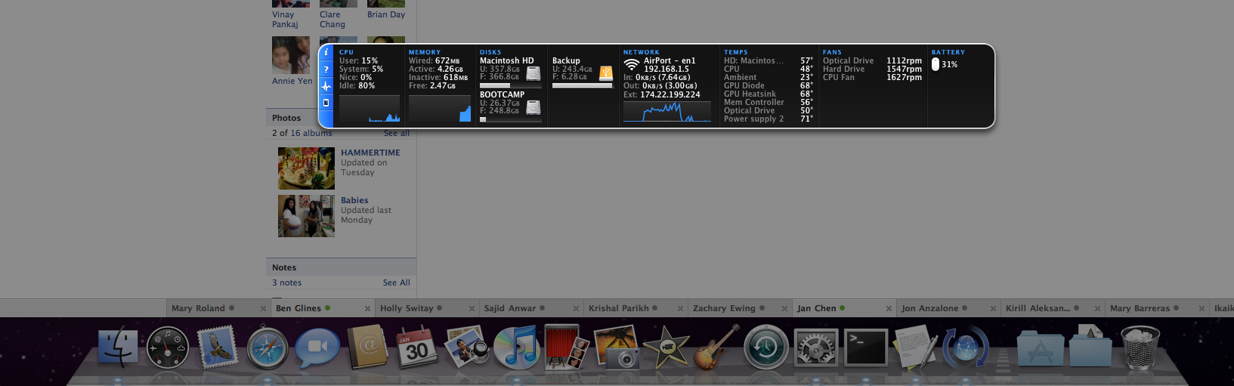The height and width of the screenshot is (386, 1234).
Task: Open the HAMMERTIME photo album link
Action: (x=370, y=153)
